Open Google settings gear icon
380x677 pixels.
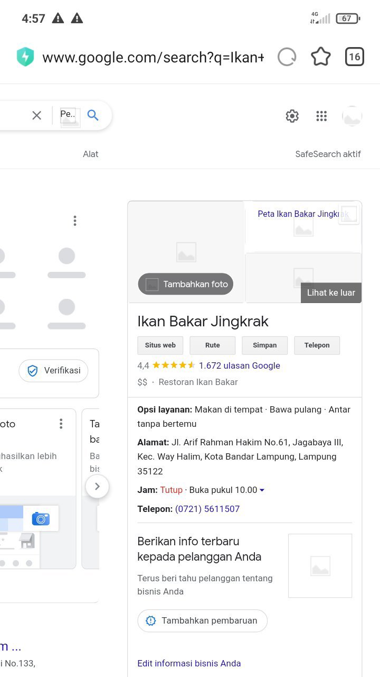tap(292, 116)
